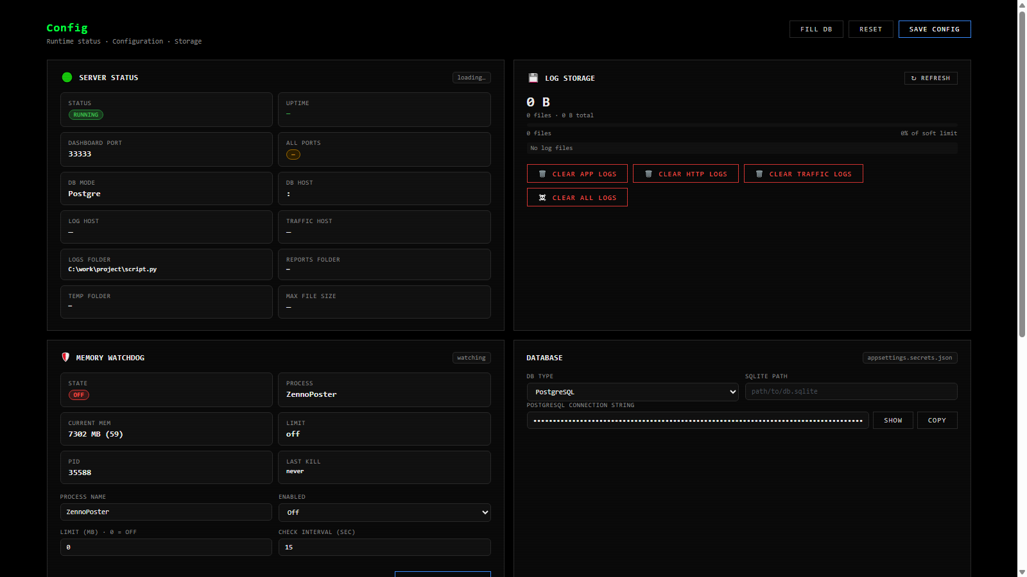
Task: Click the Limit value off
Action: (x=293, y=434)
